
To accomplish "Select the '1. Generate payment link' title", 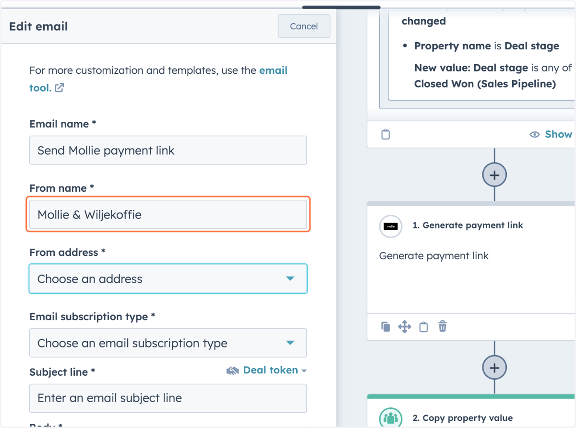I will point(468,225).
